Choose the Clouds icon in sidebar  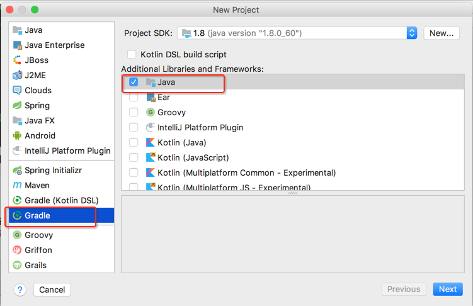(17, 91)
